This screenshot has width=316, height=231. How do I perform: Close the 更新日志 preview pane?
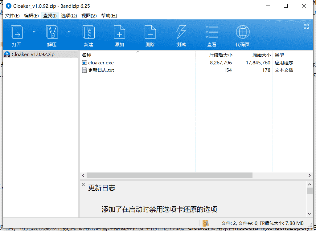pyautogui.click(x=84, y=184)
